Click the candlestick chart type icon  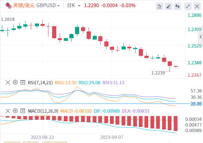tap(177, 6)
